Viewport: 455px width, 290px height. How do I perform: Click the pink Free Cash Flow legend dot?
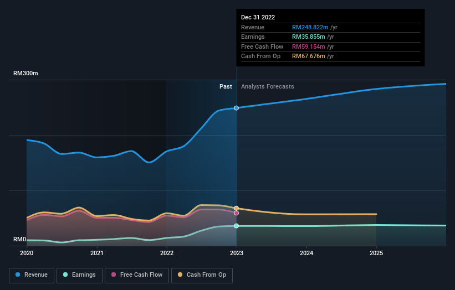[x=114, y=275]
